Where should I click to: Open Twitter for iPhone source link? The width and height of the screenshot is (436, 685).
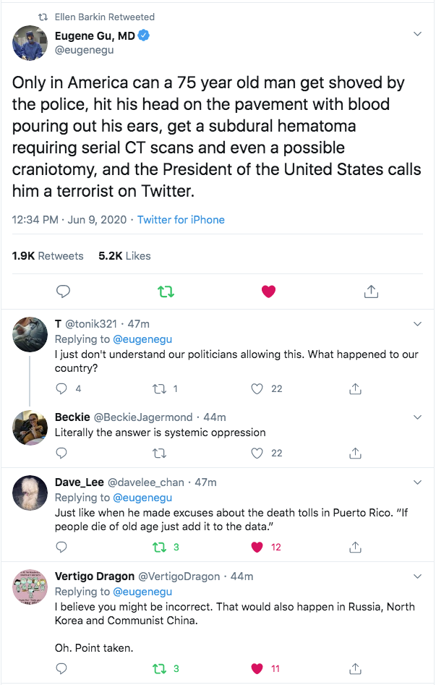[x=181, y=219]
